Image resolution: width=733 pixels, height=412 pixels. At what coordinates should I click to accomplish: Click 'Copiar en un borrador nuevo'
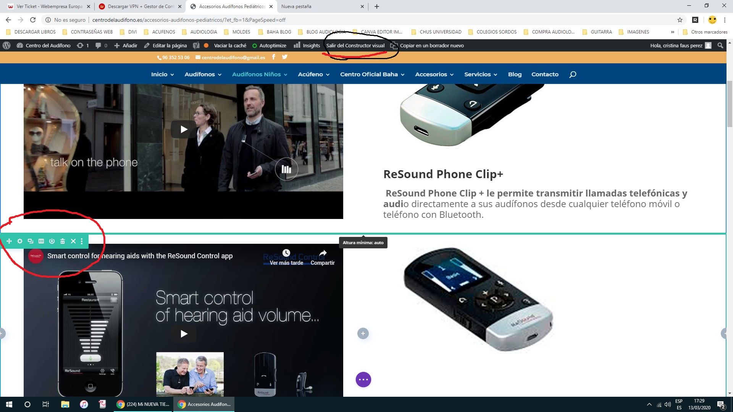pos(427,45)
